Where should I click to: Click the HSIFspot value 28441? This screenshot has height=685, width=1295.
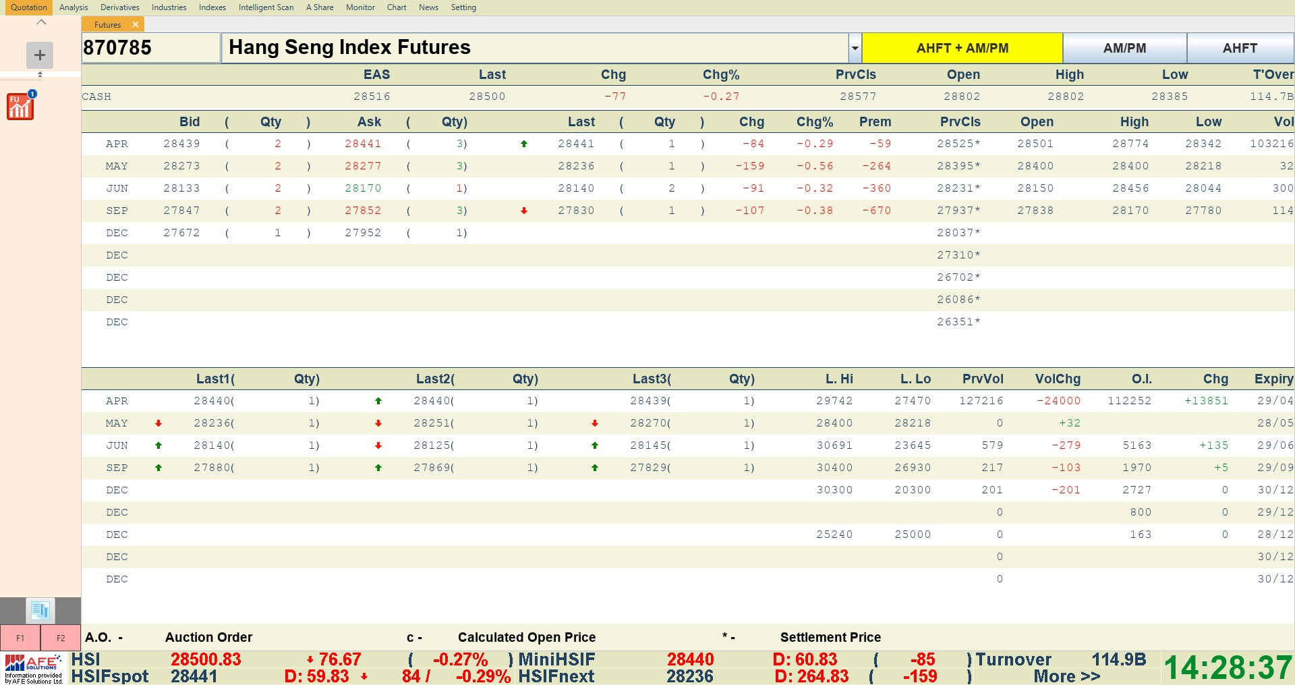tap(194, 676)
